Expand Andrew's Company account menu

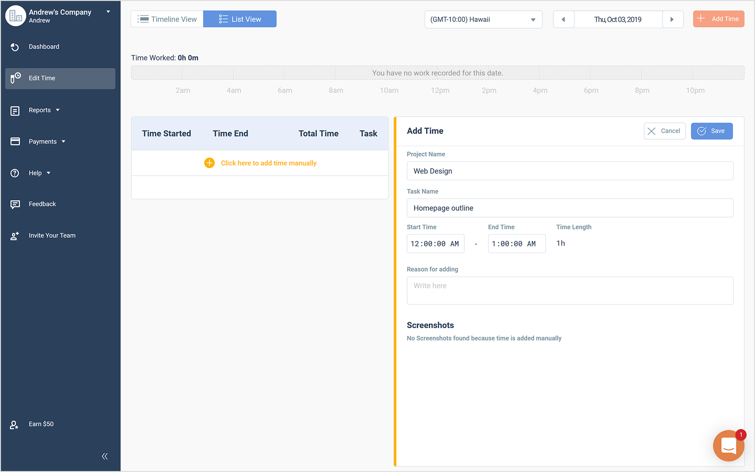coord(108,12)
